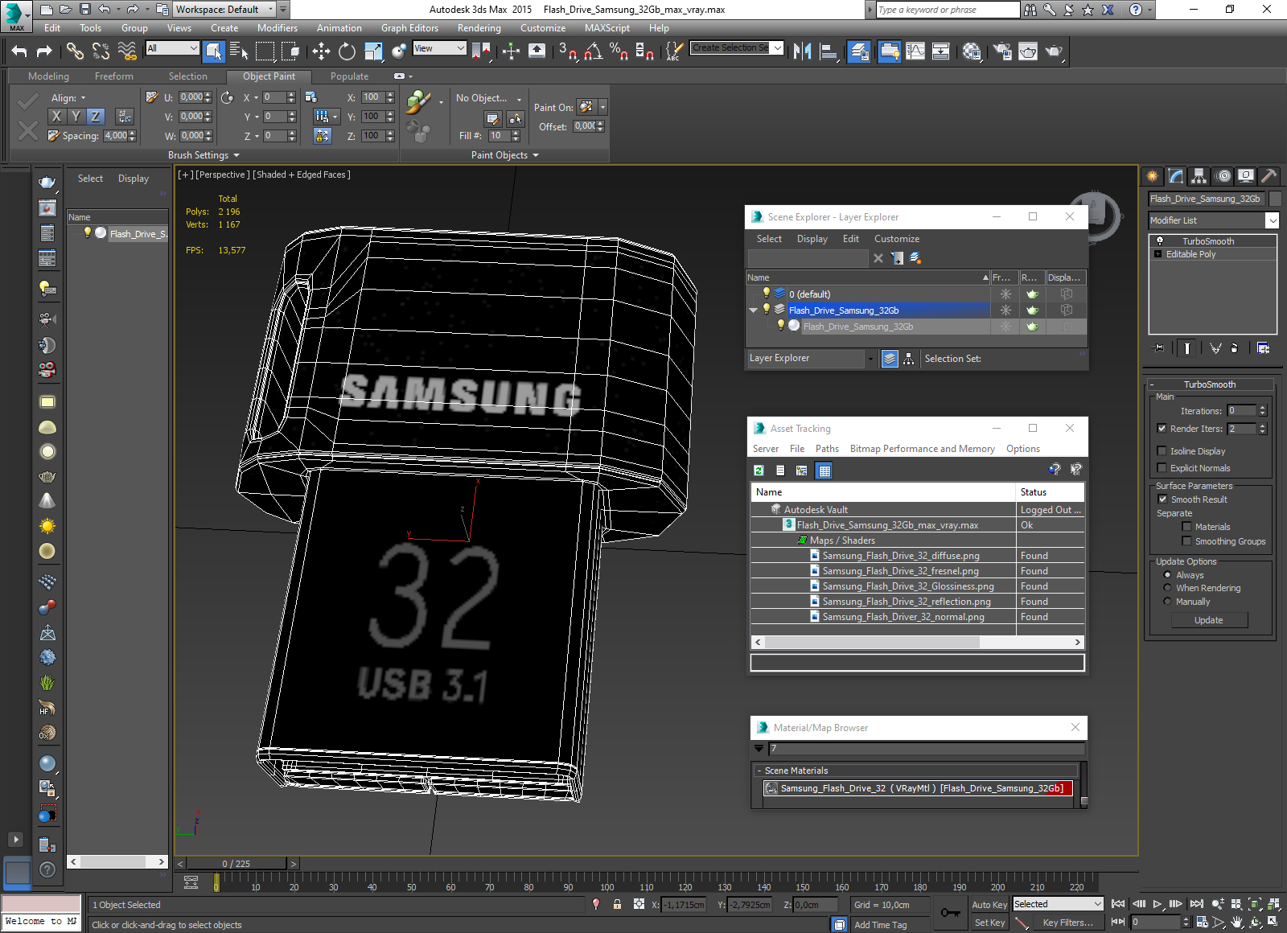Open the Rendering menu
This screenshot has width=1287, height=933.
479,28
